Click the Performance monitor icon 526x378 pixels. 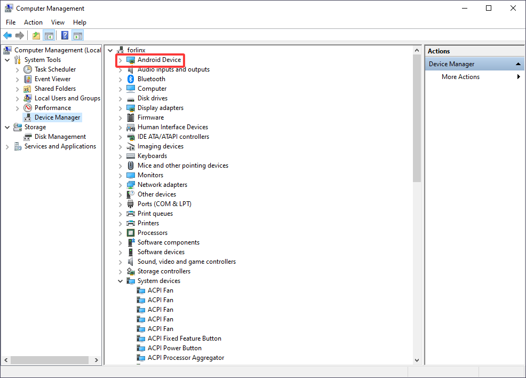click(x=28, y=108)
